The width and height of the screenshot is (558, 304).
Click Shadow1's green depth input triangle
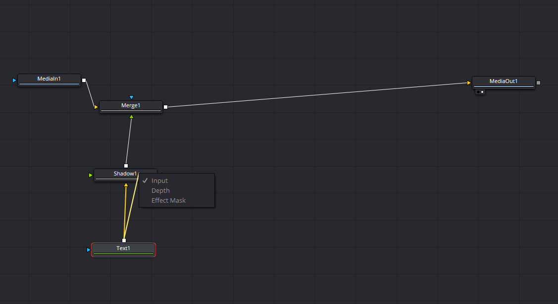pos(91,175)
